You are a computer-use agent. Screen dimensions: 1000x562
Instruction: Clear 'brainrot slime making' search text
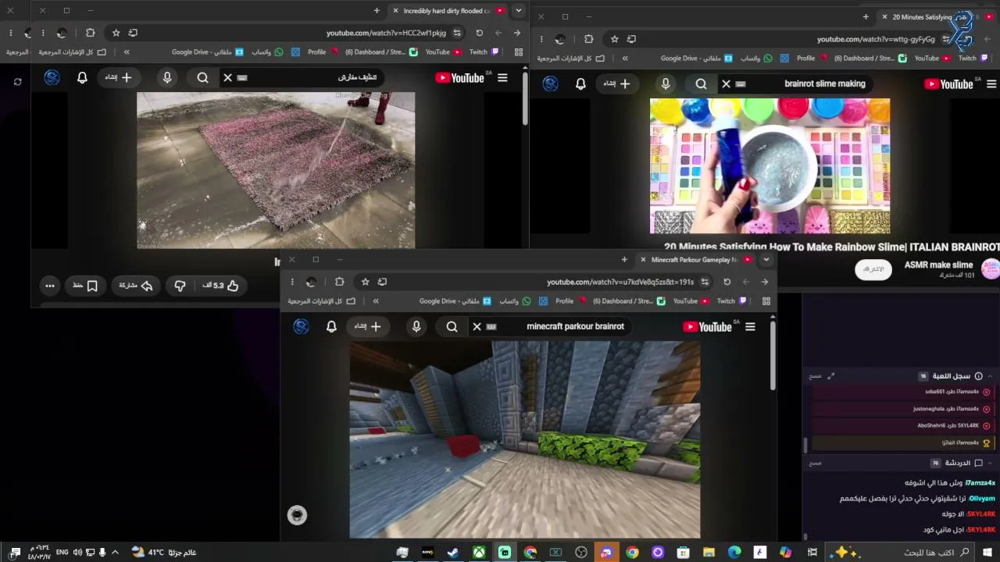[727, 84]
